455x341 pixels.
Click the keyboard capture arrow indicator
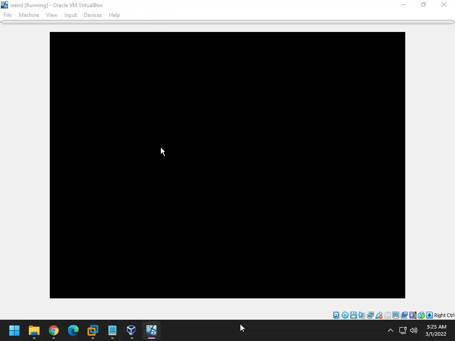point(430,315)
